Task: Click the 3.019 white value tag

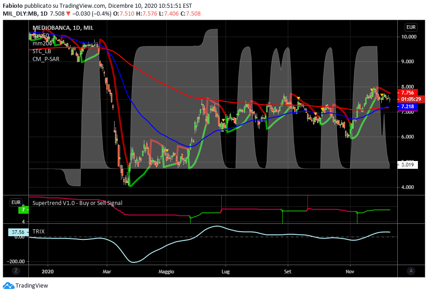Action: point(407,165)
